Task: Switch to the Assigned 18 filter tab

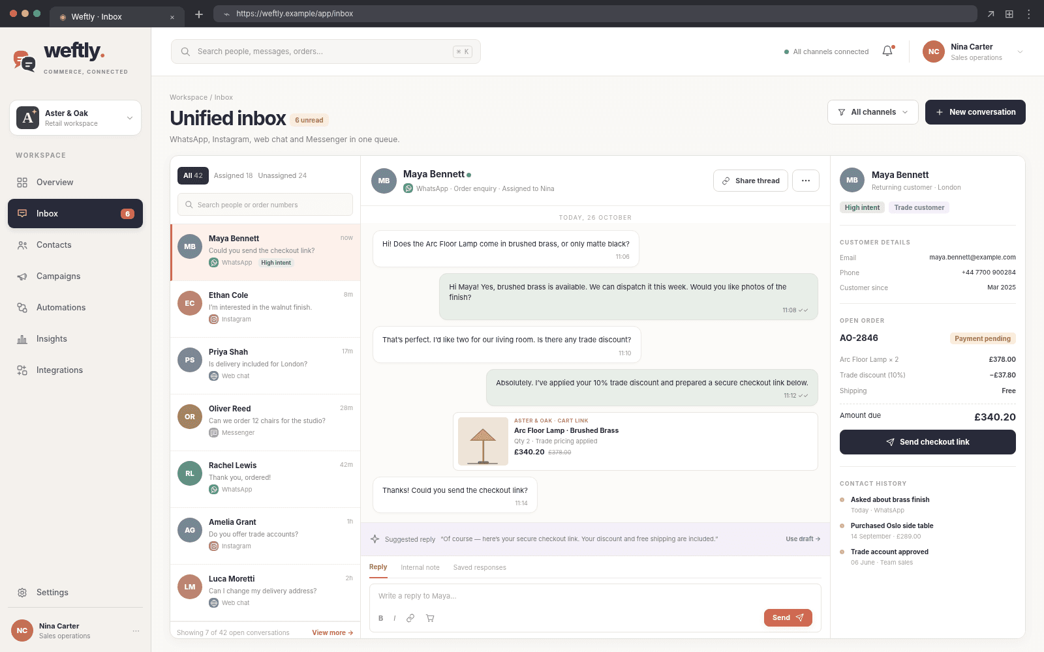Action: point(233,175)
